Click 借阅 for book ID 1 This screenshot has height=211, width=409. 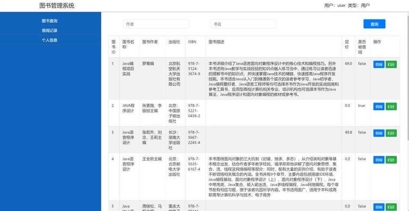379,65
